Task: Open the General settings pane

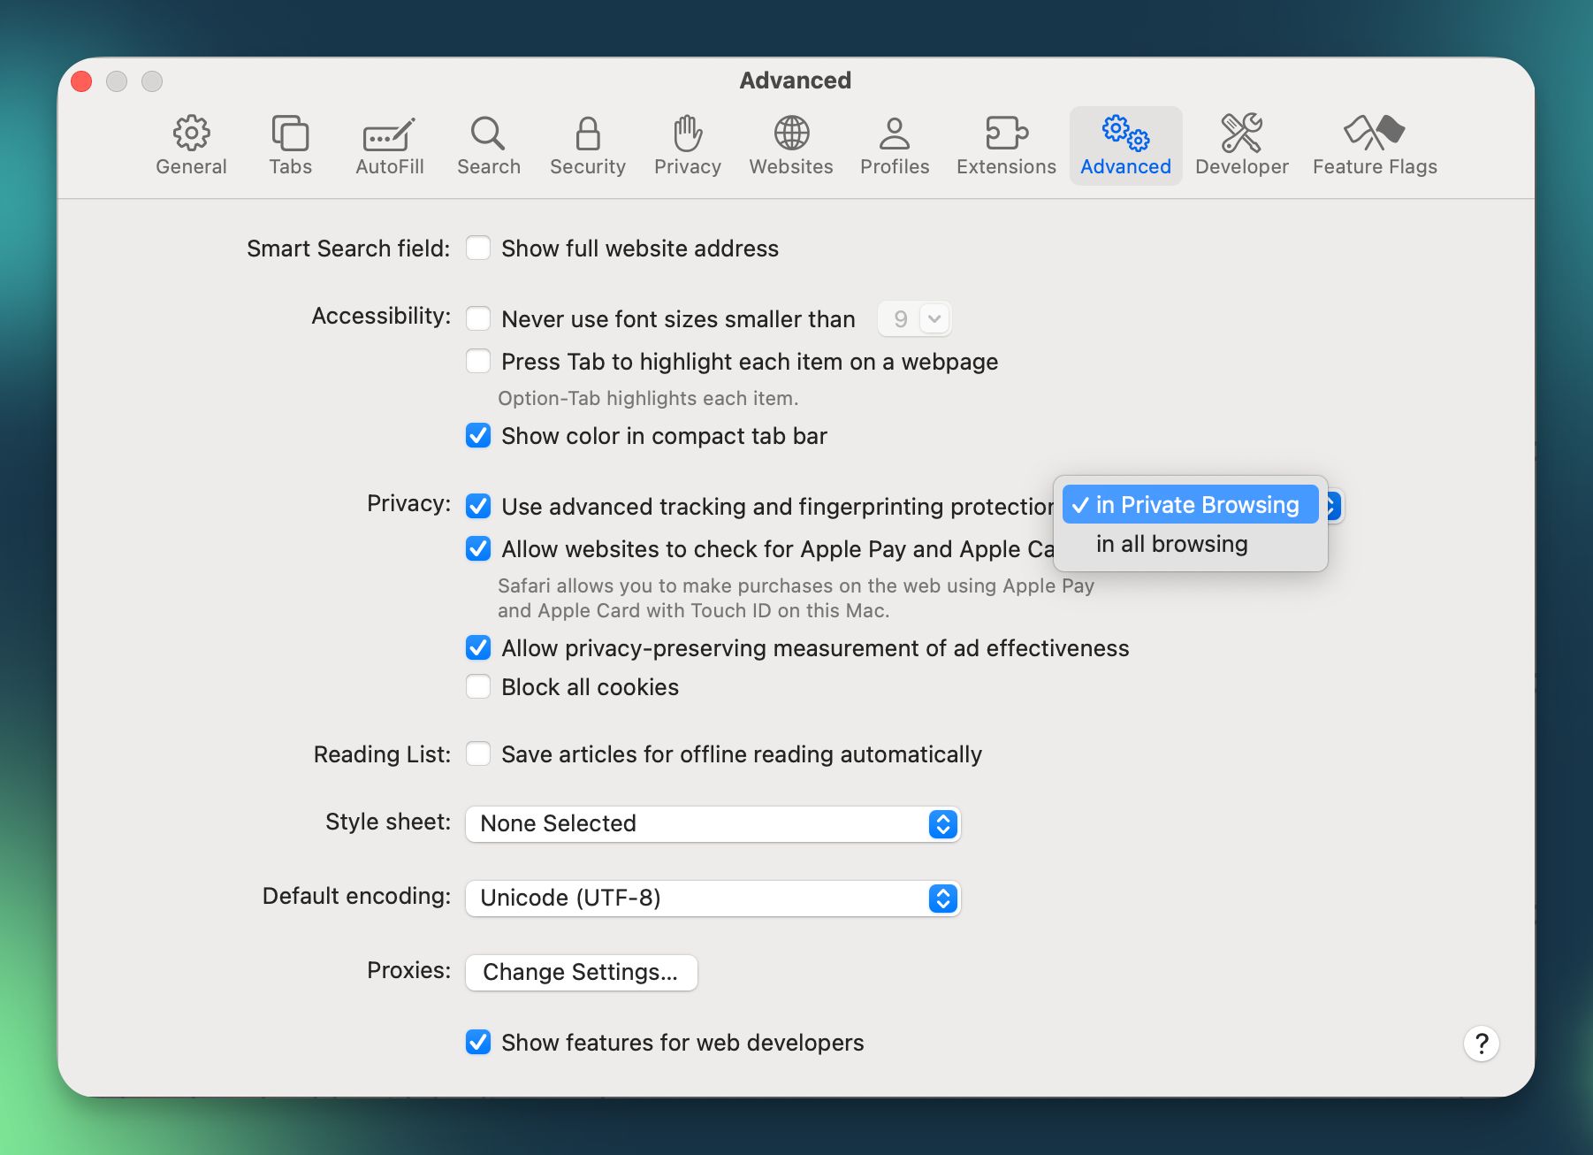Action: (x=191, y=145)
